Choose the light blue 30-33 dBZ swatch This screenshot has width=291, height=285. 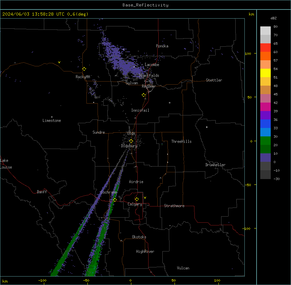265,132
